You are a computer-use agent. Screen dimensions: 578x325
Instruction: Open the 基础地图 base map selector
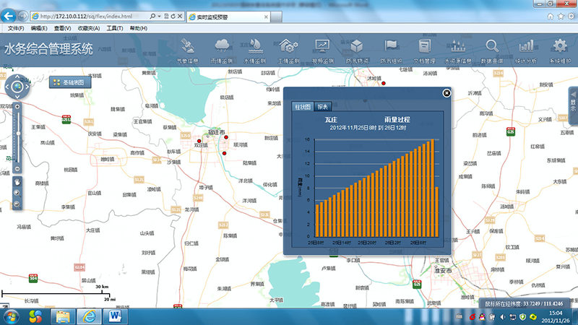point(70,82)
